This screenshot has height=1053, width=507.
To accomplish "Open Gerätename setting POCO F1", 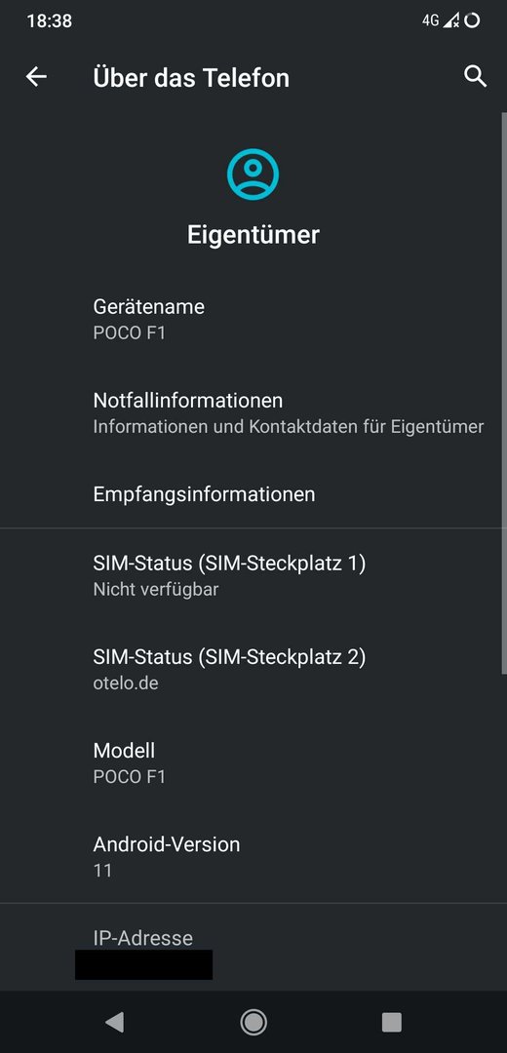I will click(253, 319).
